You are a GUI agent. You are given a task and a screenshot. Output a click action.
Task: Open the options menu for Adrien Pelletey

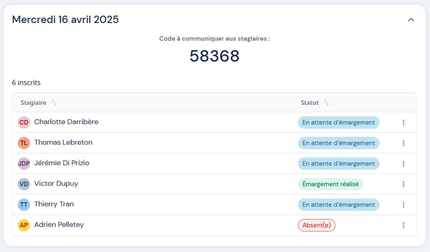[403, 225]
